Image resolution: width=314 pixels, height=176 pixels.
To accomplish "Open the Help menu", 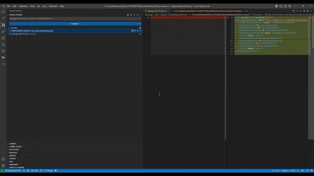I will click(x=62, y=6).
